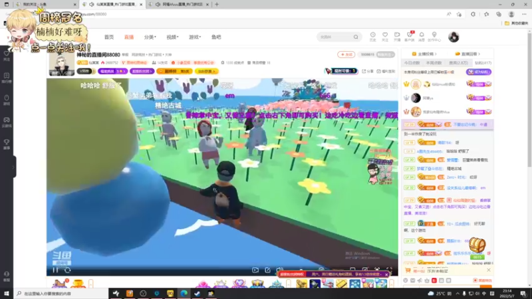Screen dimensions: 532x299
Task: Open the second purple pill badge
Action: [x=142, y=71]
